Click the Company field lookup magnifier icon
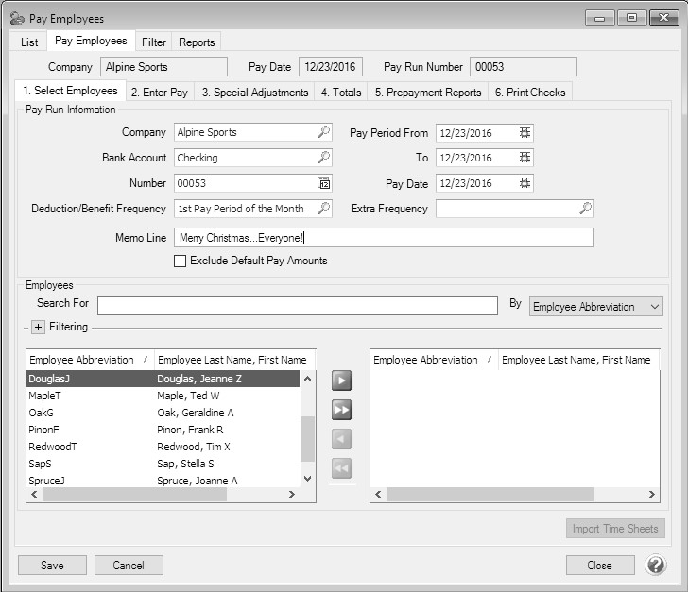 point(323,133)
